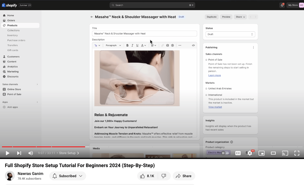Expand the Apps section chevron
Screen dimensions: 304x185
pos(37,102)
